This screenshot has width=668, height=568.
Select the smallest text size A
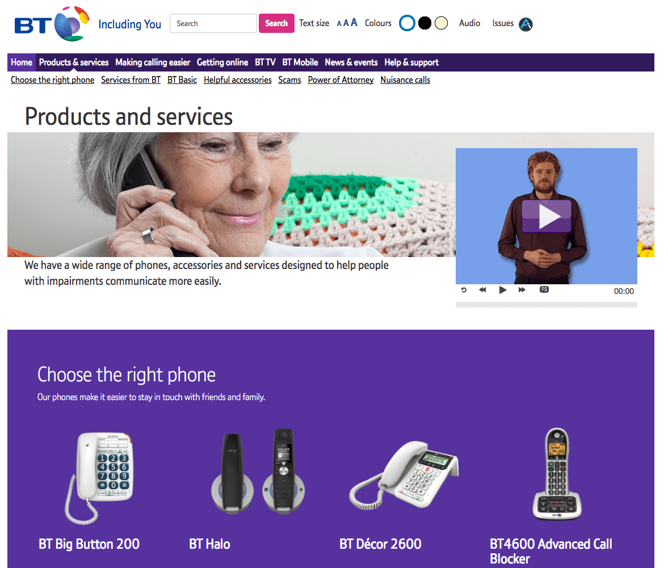[339, 24]
